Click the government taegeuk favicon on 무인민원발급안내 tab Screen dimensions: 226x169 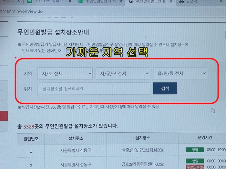131,2
